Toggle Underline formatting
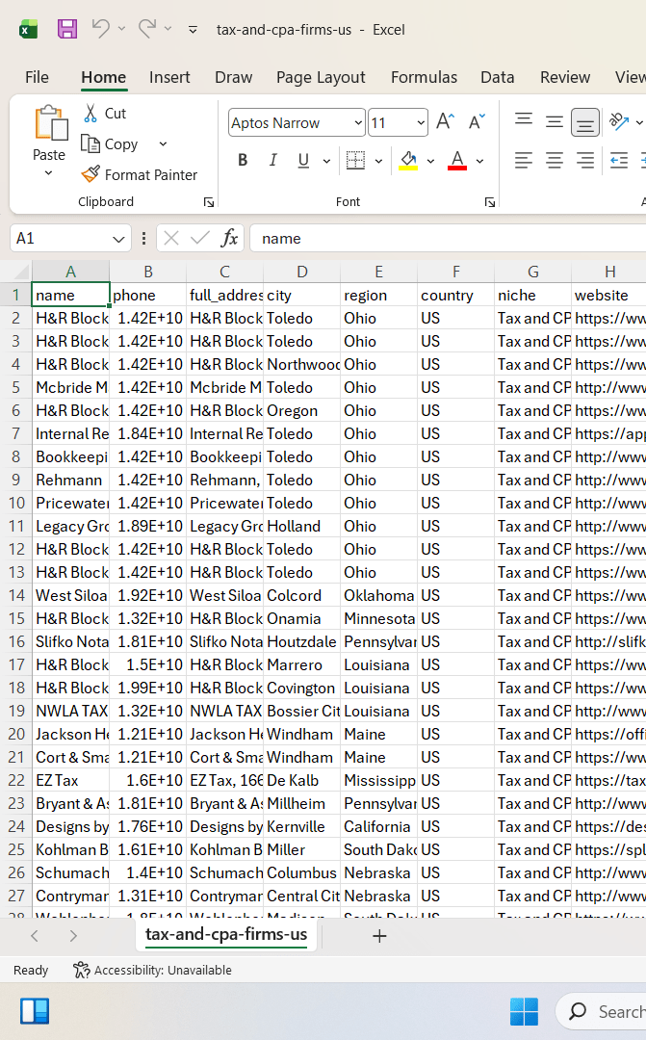 coord(303,160)
